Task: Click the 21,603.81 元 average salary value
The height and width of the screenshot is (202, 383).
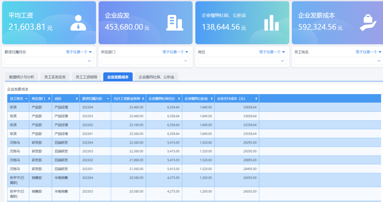Action: [x=31, y=27]
